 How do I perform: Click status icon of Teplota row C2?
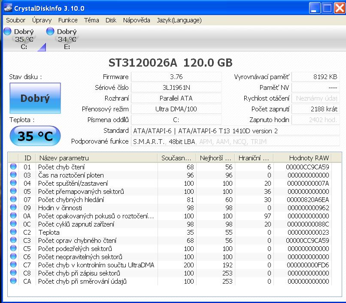click(13, 232)
